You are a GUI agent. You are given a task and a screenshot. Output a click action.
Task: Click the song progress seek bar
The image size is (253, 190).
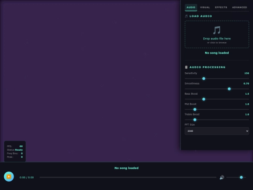[128, 177]
